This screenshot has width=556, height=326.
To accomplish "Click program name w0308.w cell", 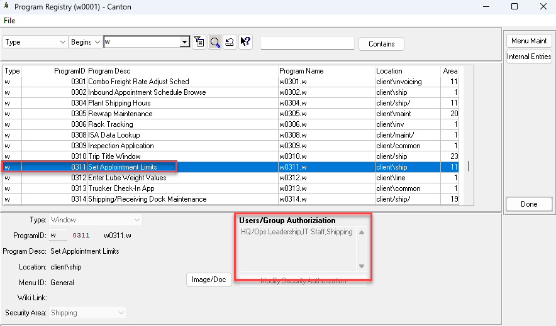I will click(326, 135).
